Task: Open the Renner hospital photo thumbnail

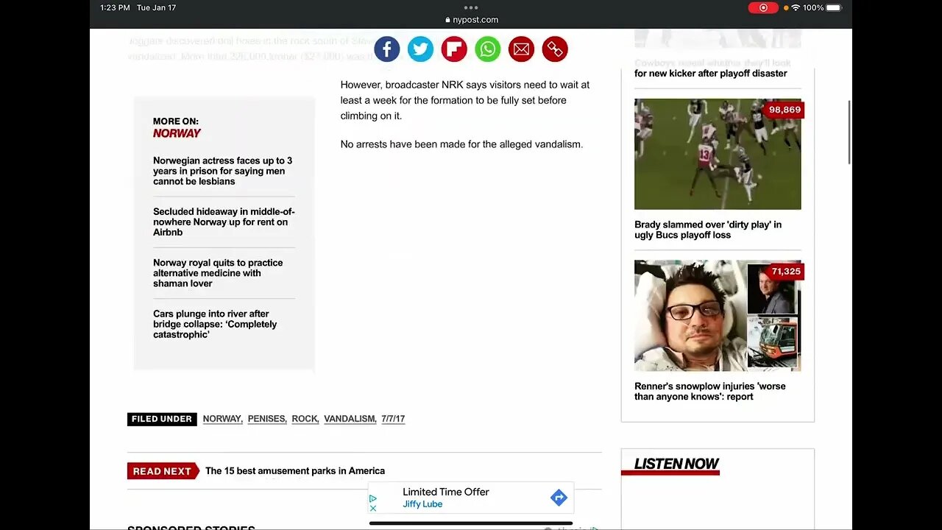Action: click(x=718, y=316)
